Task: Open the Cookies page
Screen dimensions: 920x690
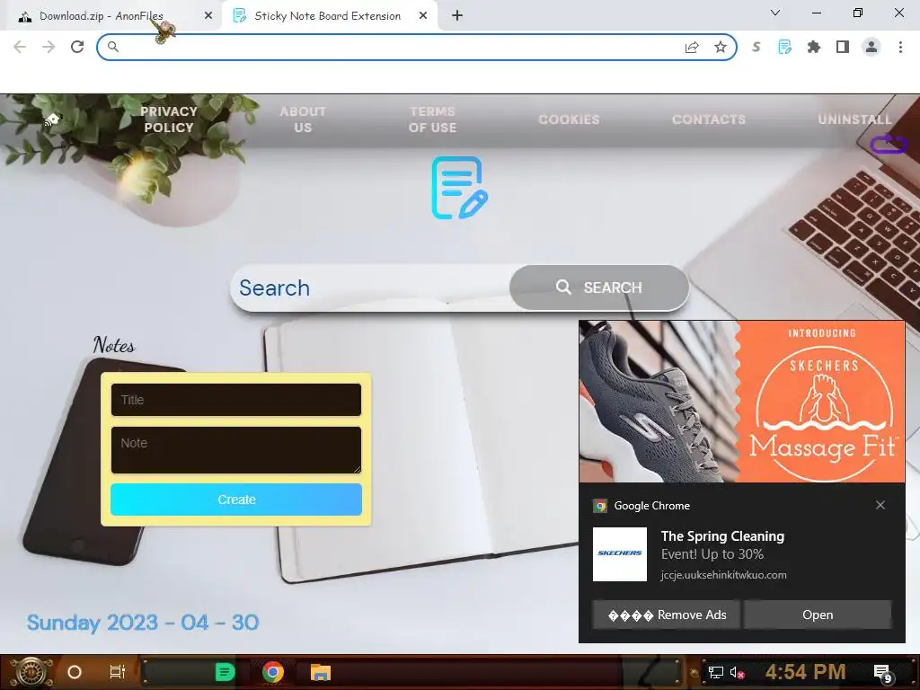Action: [569, 119]
